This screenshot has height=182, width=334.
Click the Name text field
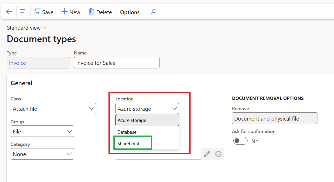[117, 63]
